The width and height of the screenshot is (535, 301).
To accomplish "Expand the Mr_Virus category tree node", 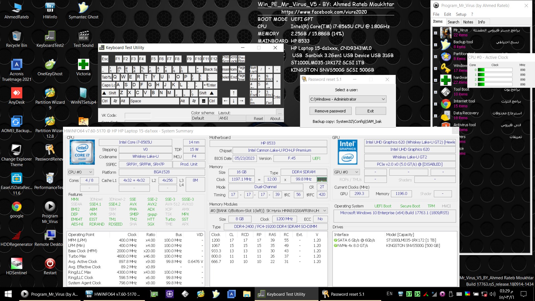I will pos(436,33).
